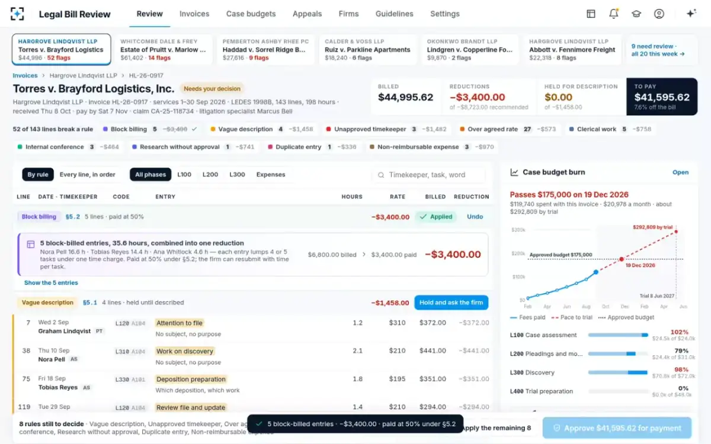711x444 pixels.
Task: Open the Lindgren v. Copperline card
Action: pyautogui.click(x=470, y=50)
